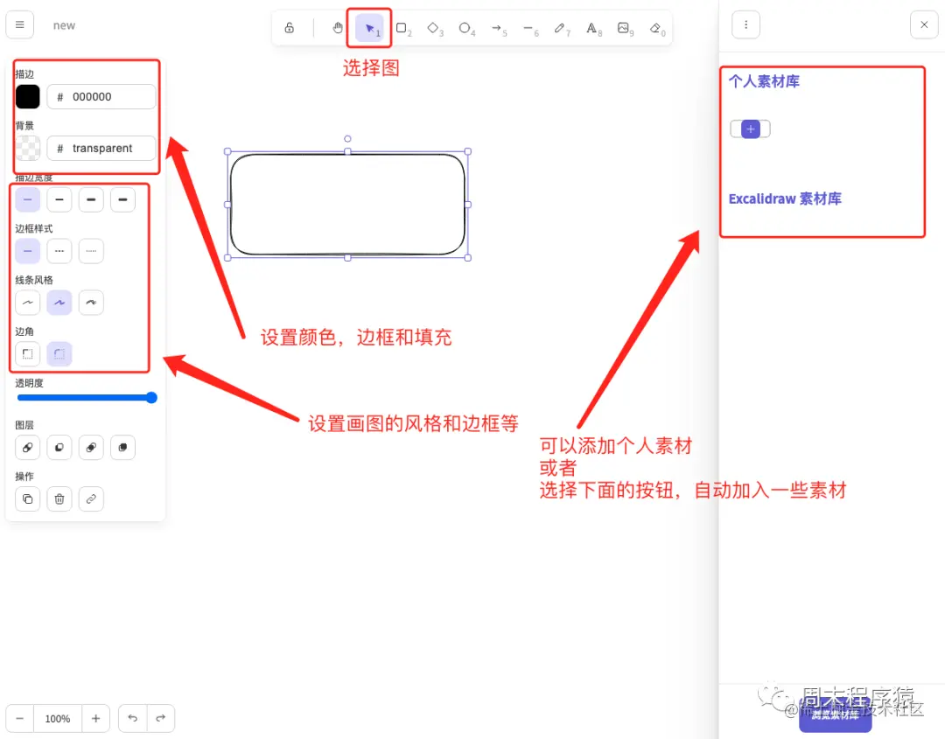The width and height of the screenshot is (945, 739).
Task: Choose the diamond shape tool
Action: point(433,28)
